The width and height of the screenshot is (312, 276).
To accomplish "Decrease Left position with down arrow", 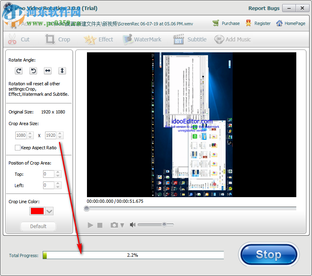I will coord(58,187).
